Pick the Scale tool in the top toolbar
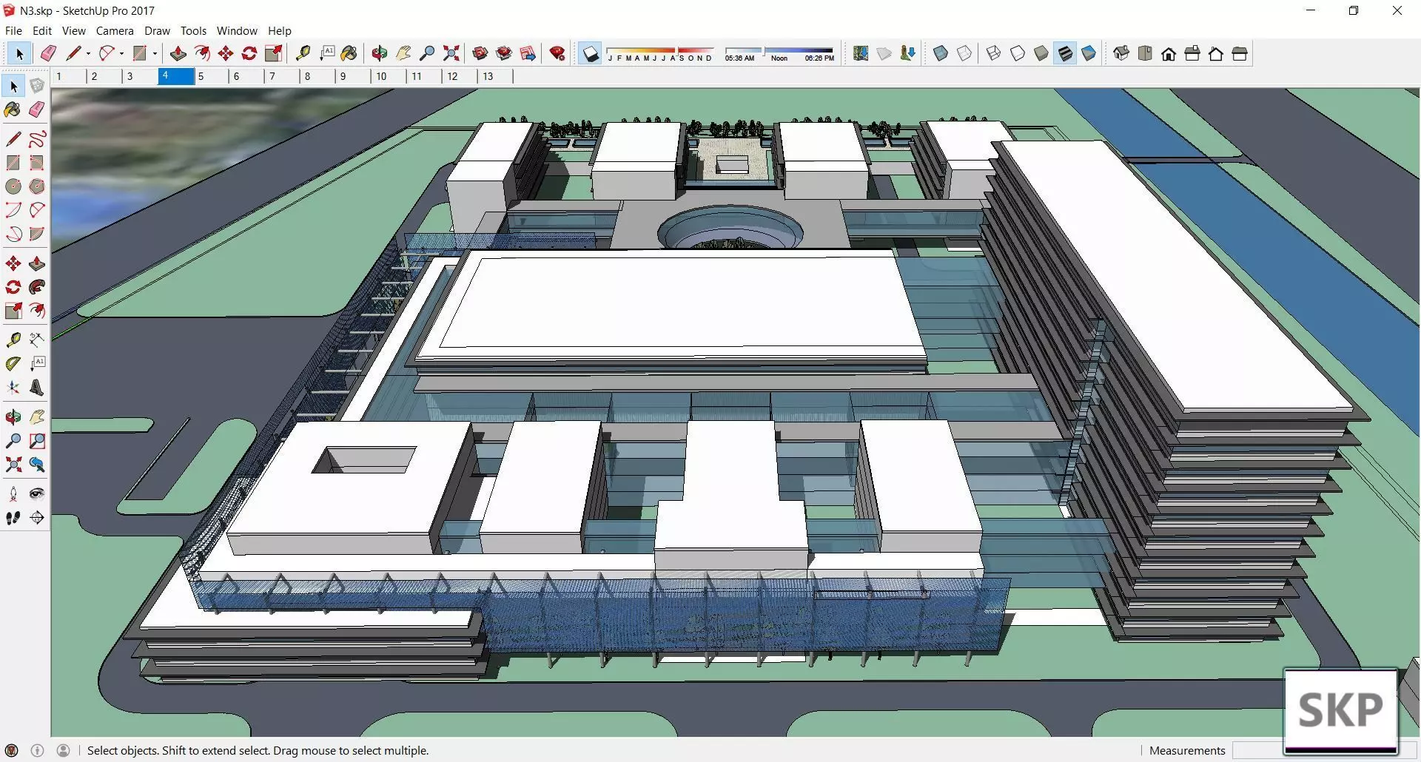 click(x=274, y=53)
